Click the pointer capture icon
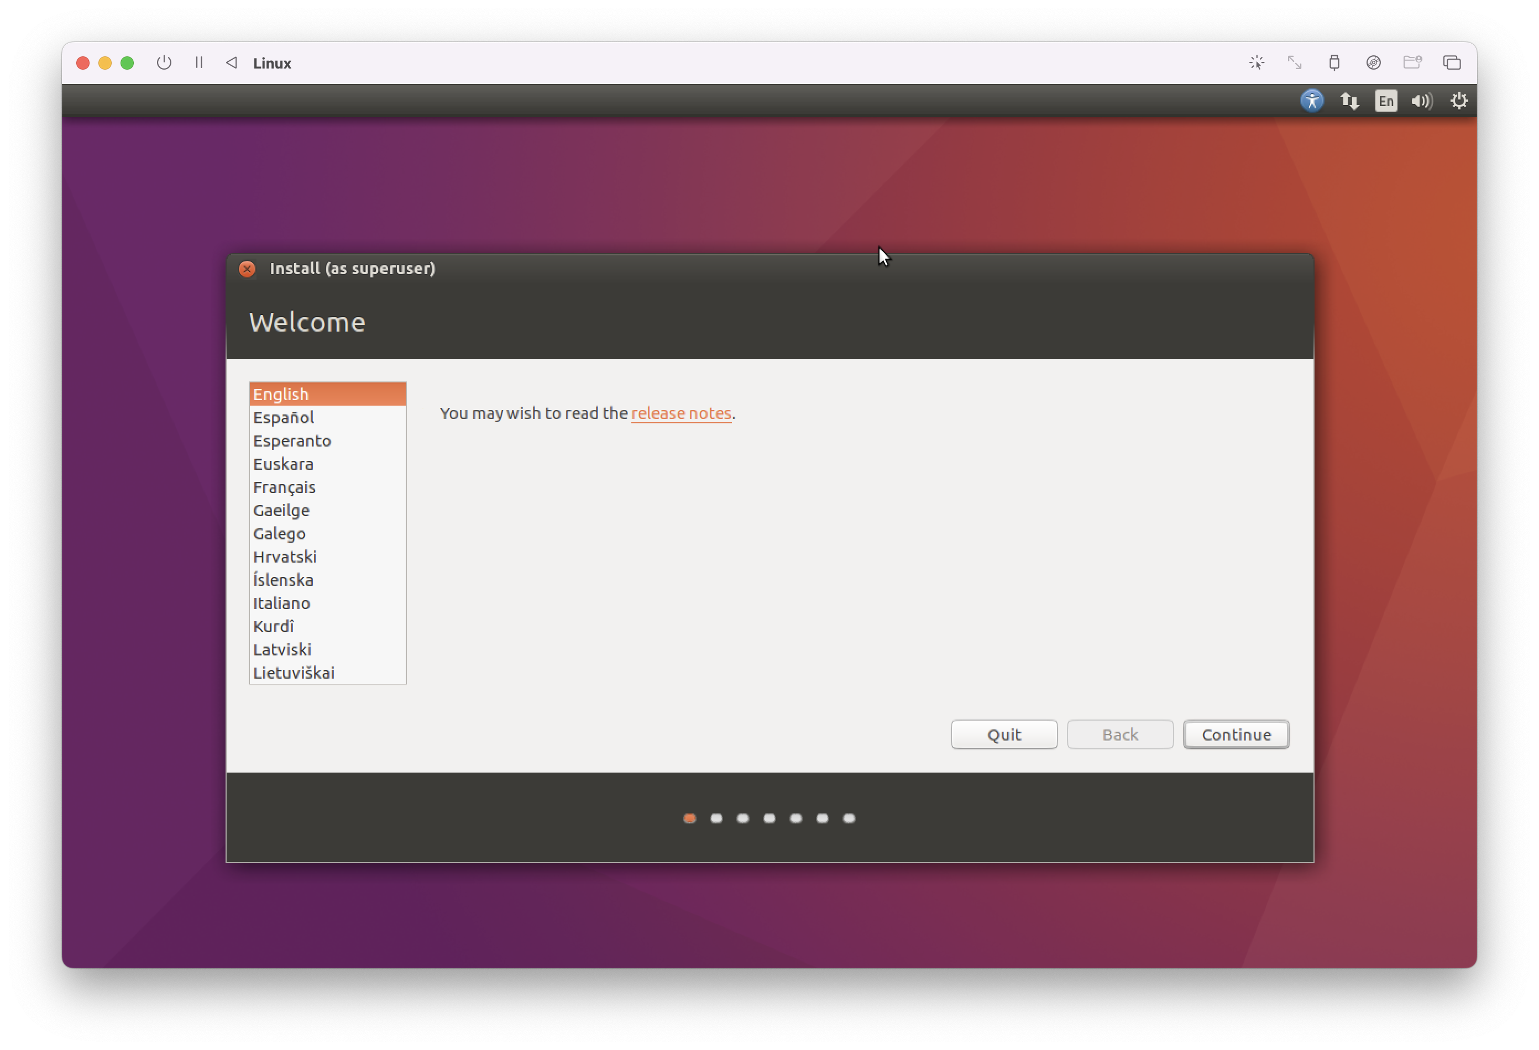1539x1050 pixels. coord(1257,63)
